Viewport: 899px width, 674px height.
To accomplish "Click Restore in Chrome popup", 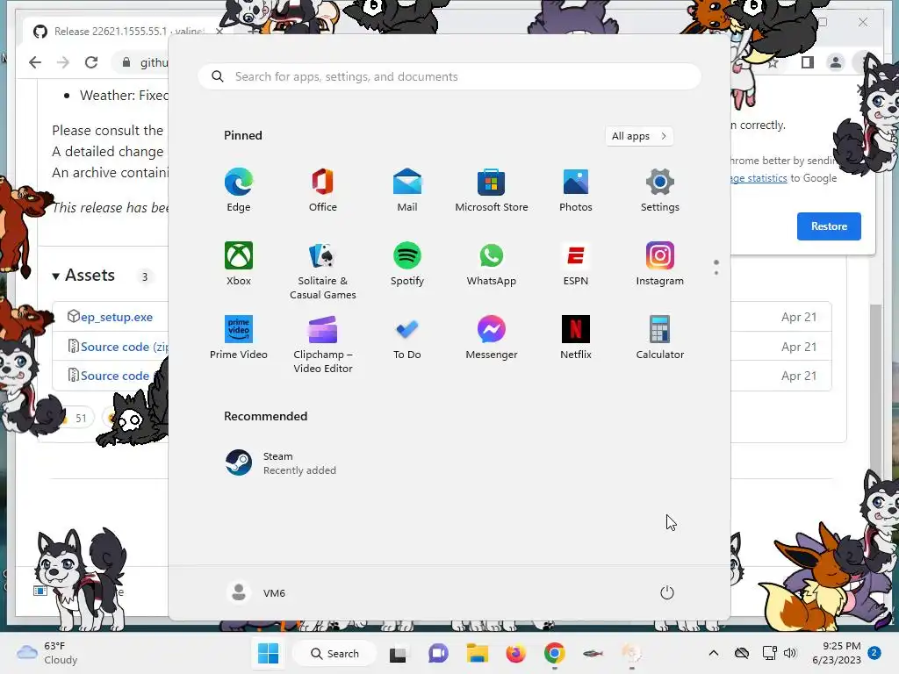I will coord(829,226).
